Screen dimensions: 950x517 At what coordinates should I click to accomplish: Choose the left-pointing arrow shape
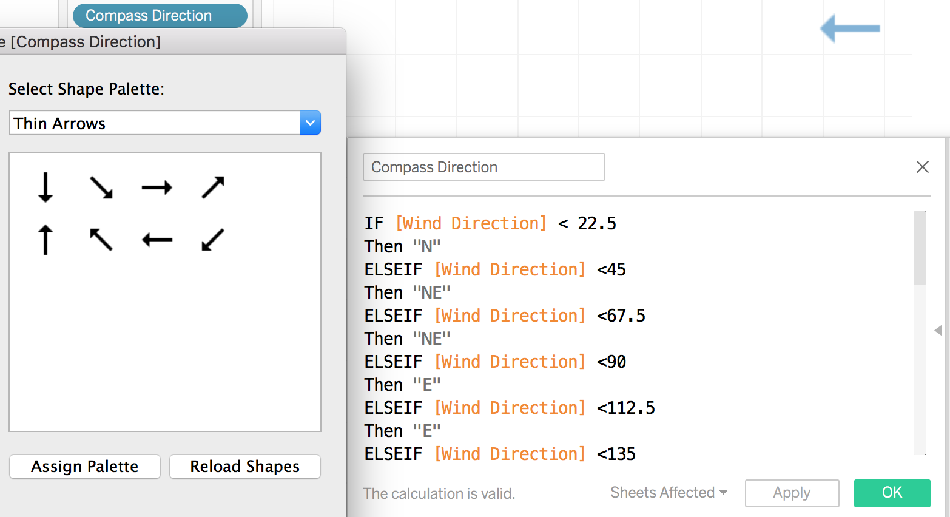point(157,240)
